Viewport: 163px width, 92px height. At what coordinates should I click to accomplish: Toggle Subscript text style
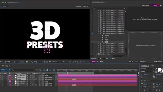(160, 90)
